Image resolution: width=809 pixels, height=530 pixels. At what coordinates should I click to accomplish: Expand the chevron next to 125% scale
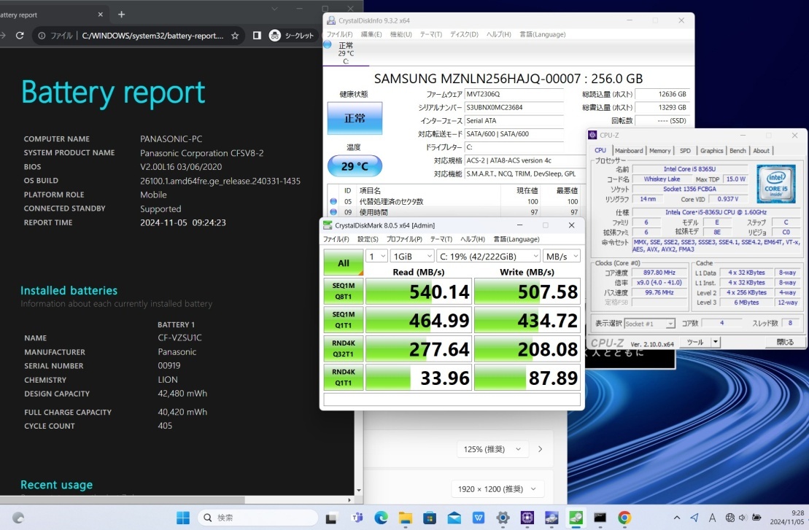click(x=541, y=449)
